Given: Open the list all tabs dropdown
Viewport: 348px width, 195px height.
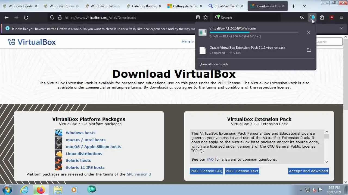Looking at the screenshot, I should coord(304,6).
